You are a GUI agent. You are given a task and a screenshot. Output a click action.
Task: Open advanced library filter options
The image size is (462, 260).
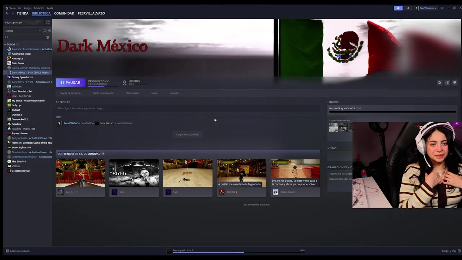(x=48, y=38)
